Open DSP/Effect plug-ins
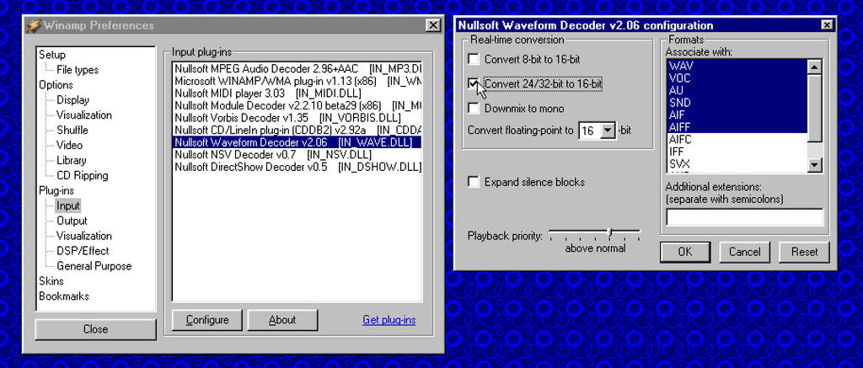This screenshot has height=368, width=863. 83,251
